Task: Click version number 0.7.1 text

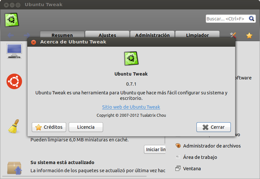Action: 131,84
